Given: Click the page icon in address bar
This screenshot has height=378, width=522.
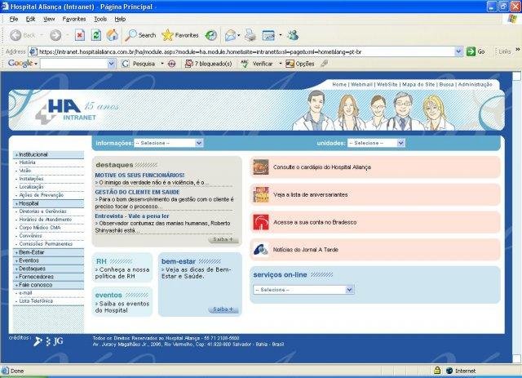Looking at the screenshot, I should click(33, 51).
